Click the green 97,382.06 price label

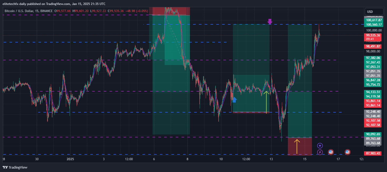click(x=373, y=58)
